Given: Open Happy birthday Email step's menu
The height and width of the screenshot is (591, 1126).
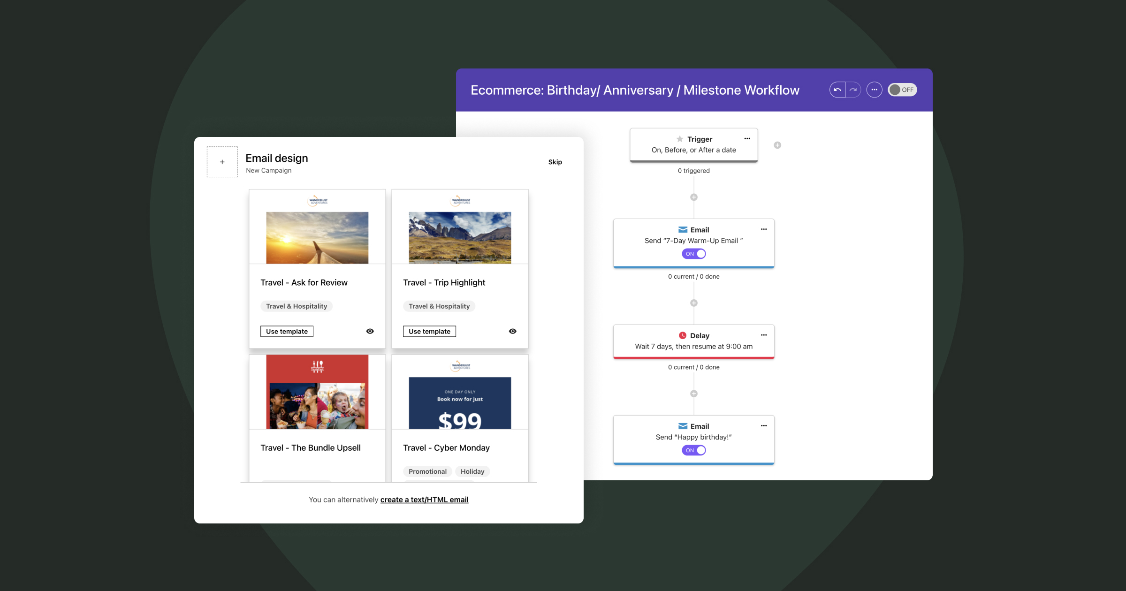Looking at the screenshot, I should (x=764, y=426).
